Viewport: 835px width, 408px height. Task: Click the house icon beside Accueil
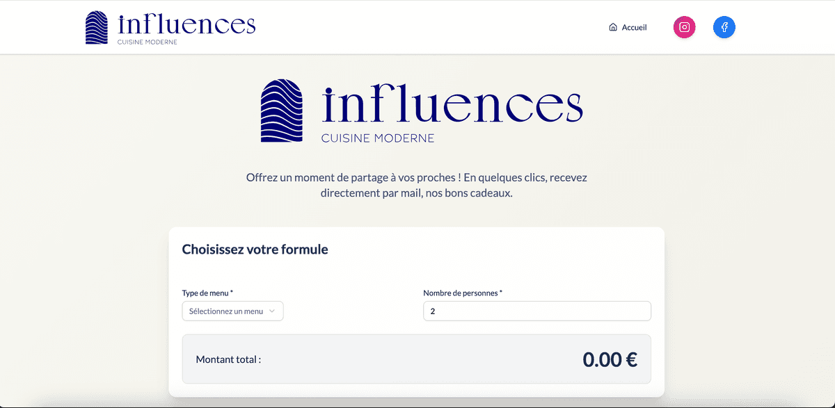point(613,28)
